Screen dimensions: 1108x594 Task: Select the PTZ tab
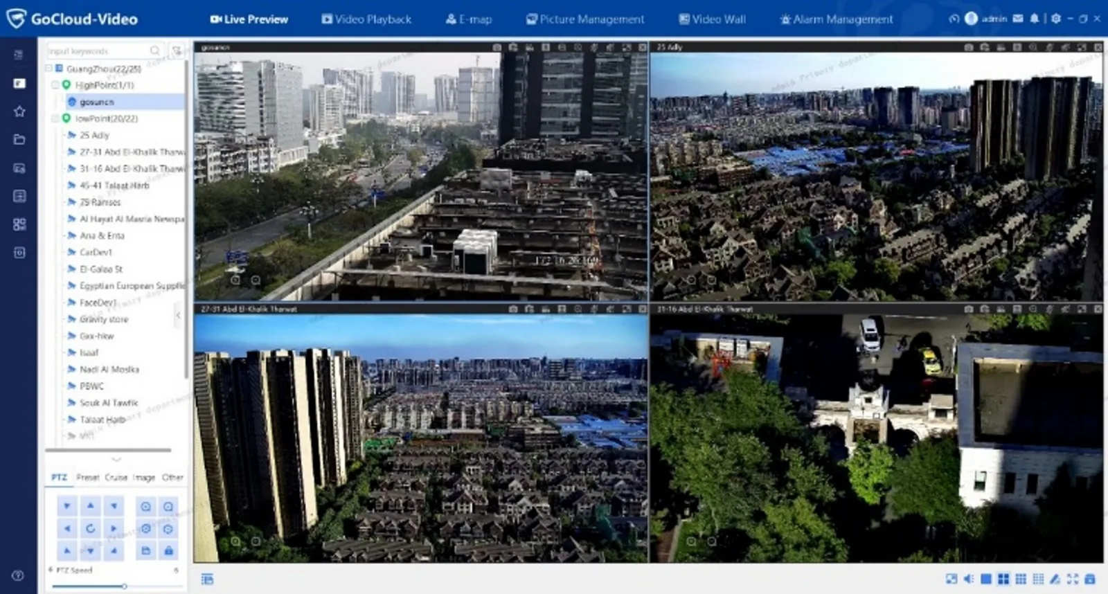click(60, 478)
